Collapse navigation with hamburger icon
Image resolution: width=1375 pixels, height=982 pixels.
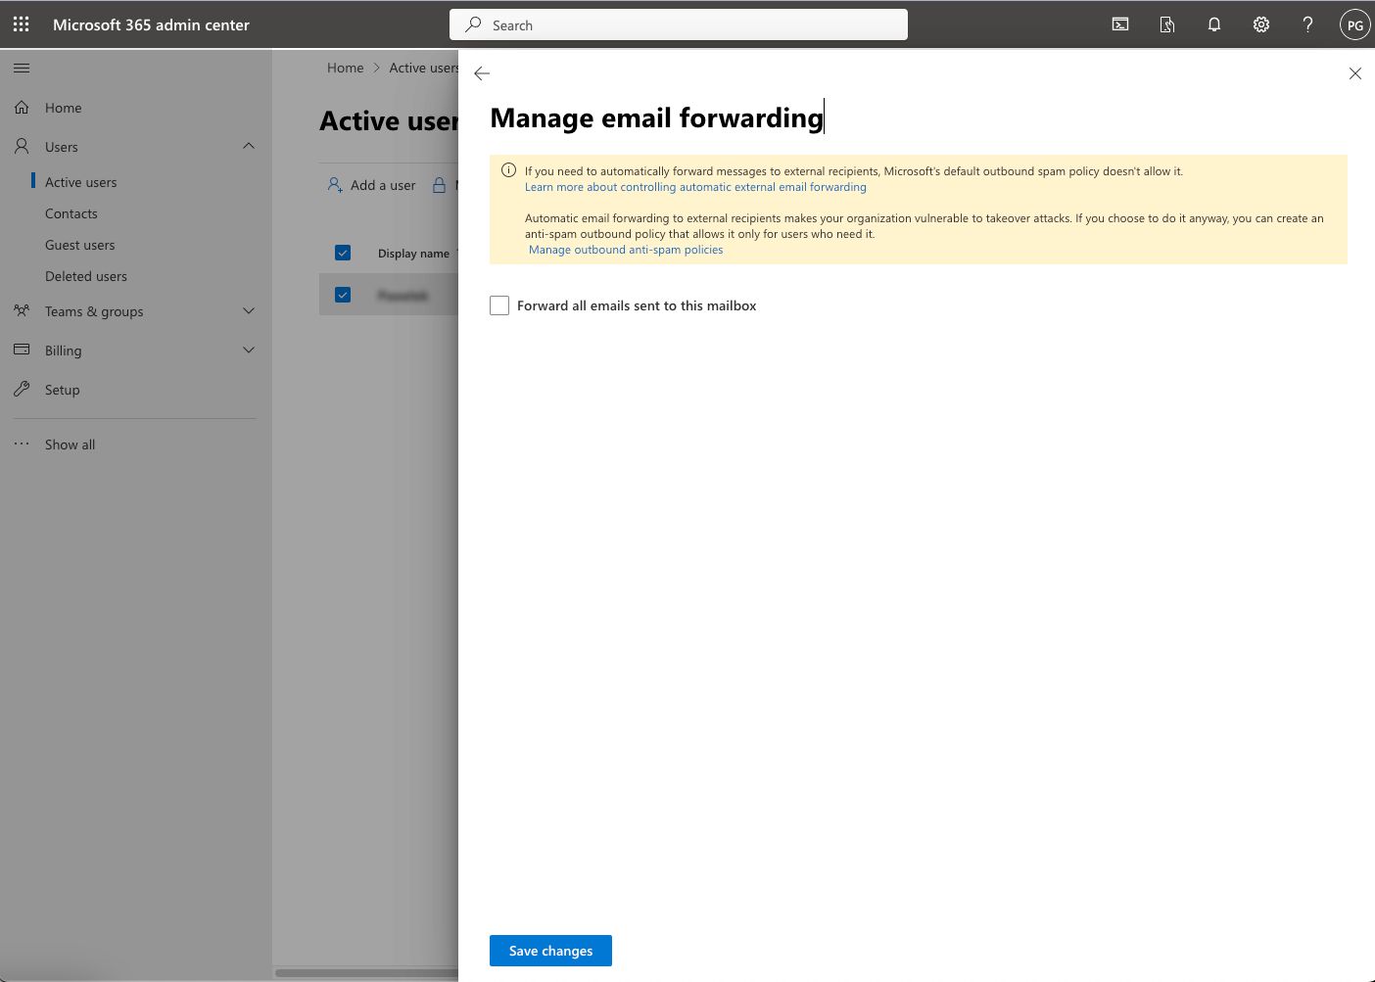22,68
